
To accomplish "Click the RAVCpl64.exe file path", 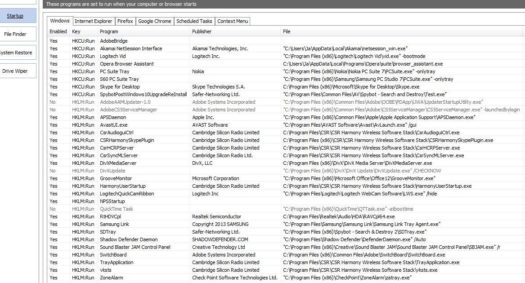I will click(339, 217).
